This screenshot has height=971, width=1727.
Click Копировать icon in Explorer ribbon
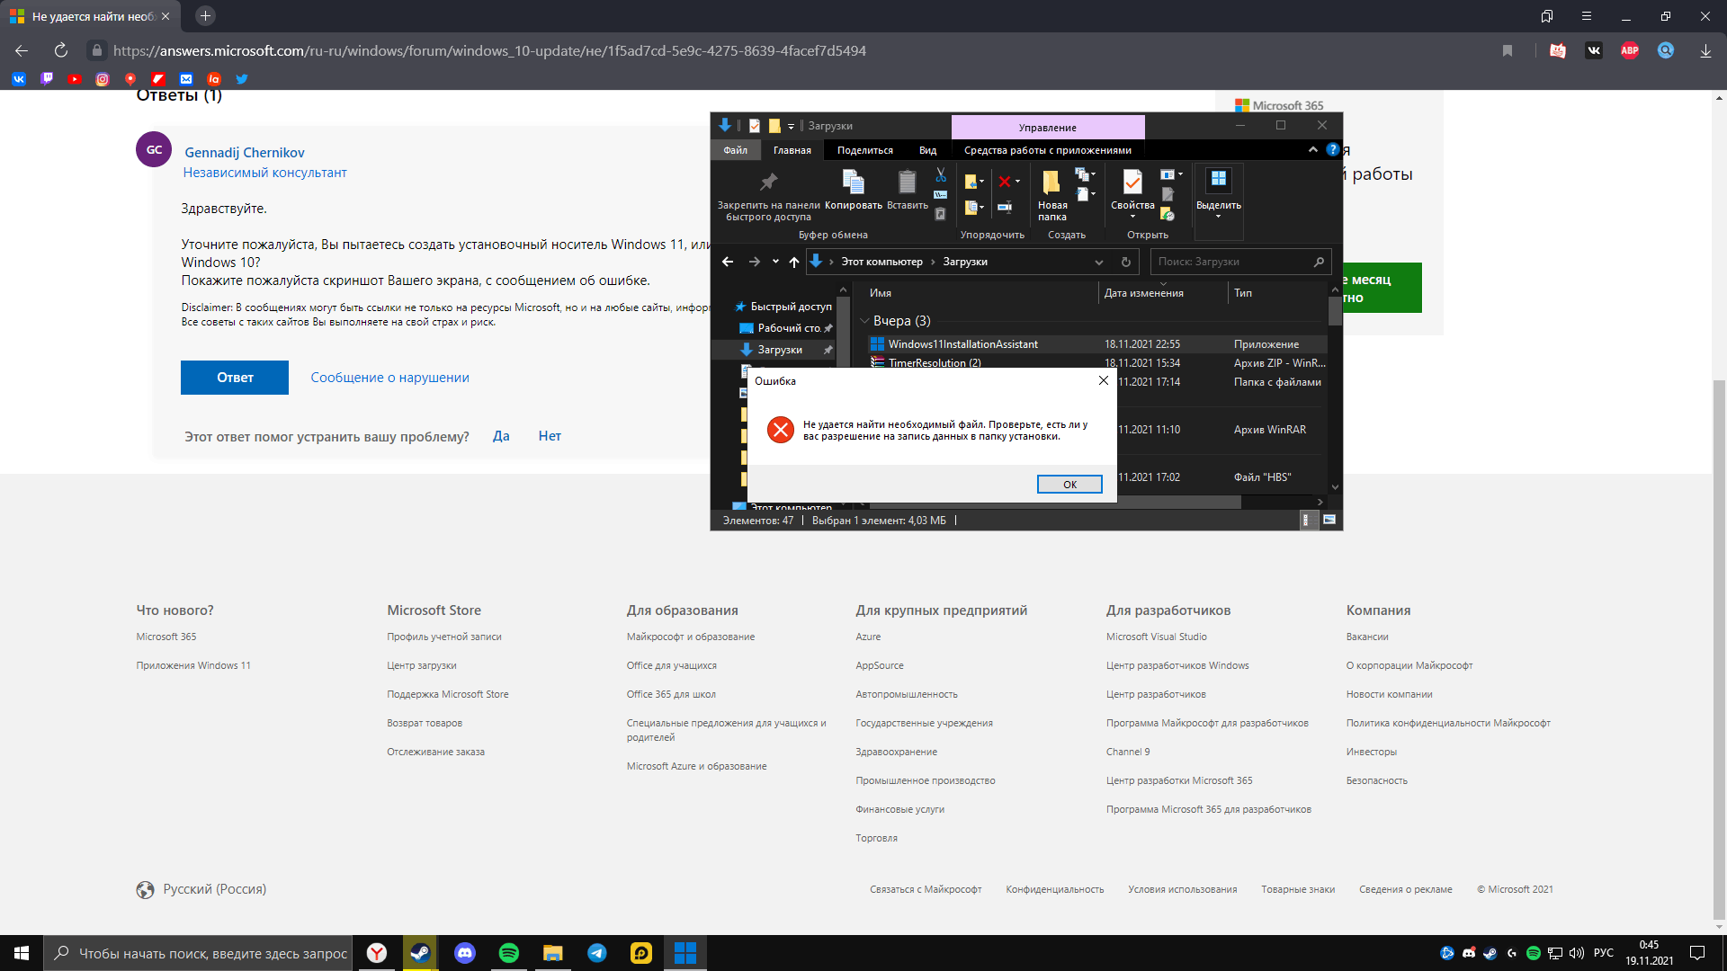point(853,183)
